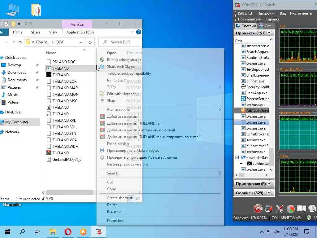317x238 pixels.
Task: Click the pie chart icon in KillSwitch toolbar
Action: [290, 209]
